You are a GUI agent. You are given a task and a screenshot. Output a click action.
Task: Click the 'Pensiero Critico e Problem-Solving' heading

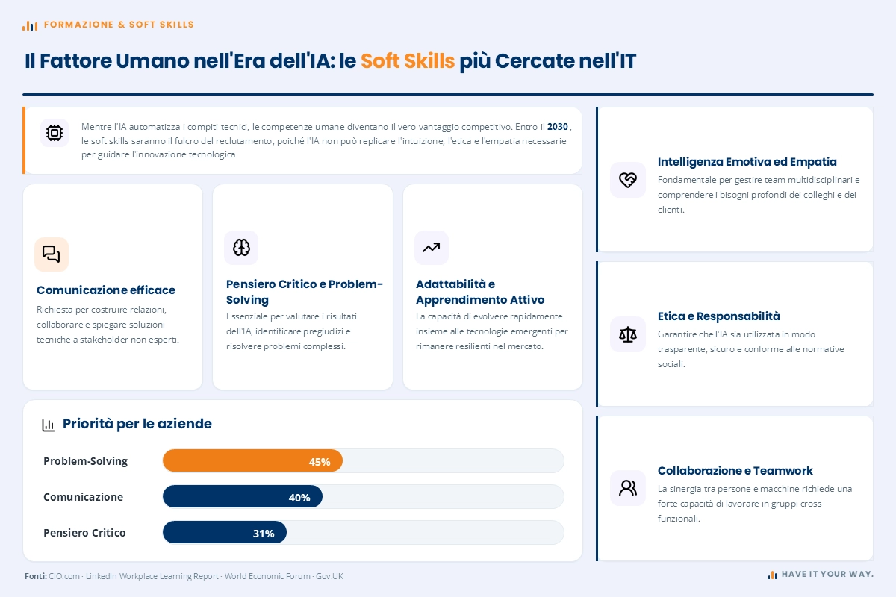(x=305, y=292)
